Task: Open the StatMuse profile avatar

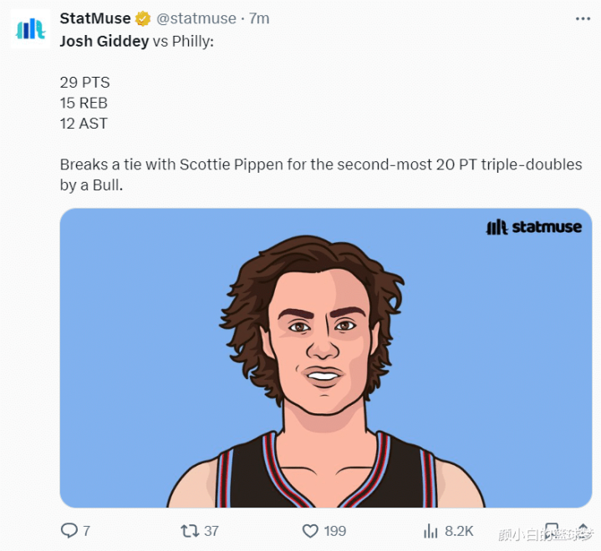Action: (31, 29)
